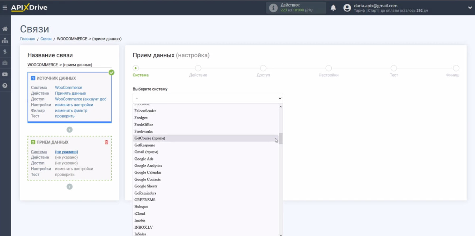
Task: Open the Принять данные action link
Action: pos(70,93)
